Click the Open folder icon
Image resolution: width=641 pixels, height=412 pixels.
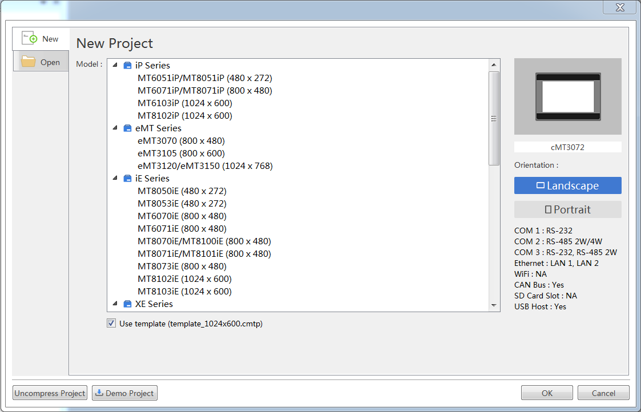pyautogui.click(x=29, y=62)
